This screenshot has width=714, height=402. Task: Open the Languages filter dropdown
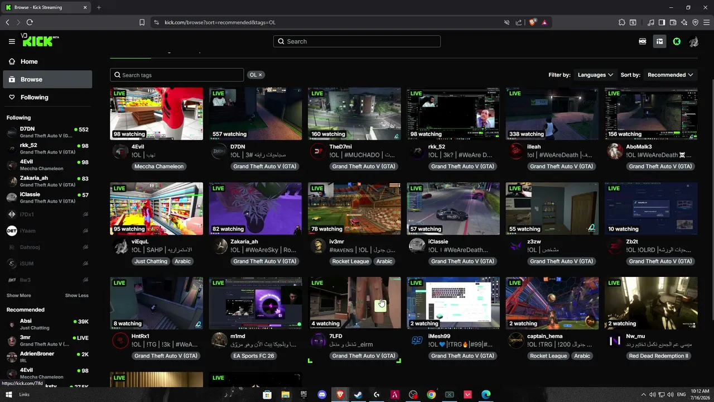coord(595,75)
